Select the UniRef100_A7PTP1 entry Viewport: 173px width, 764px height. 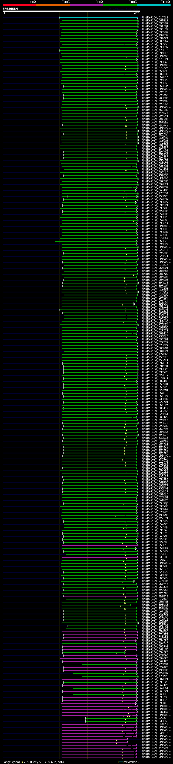tap(155, 59)
